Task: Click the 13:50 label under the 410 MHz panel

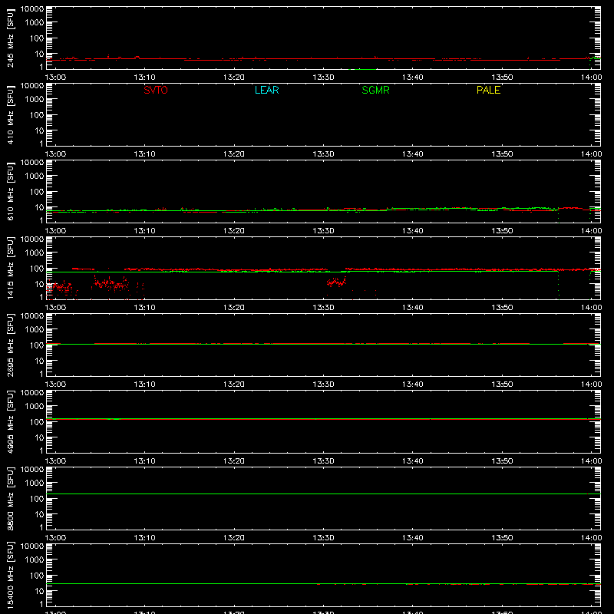Action: (502, 154)
